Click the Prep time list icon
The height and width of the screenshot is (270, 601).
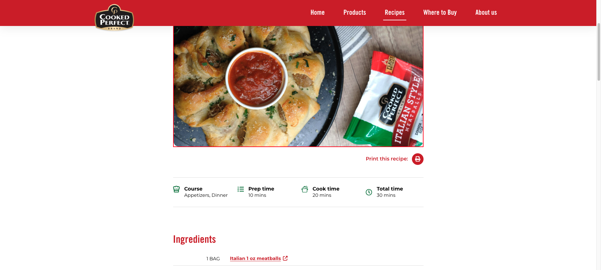(241, 189)
